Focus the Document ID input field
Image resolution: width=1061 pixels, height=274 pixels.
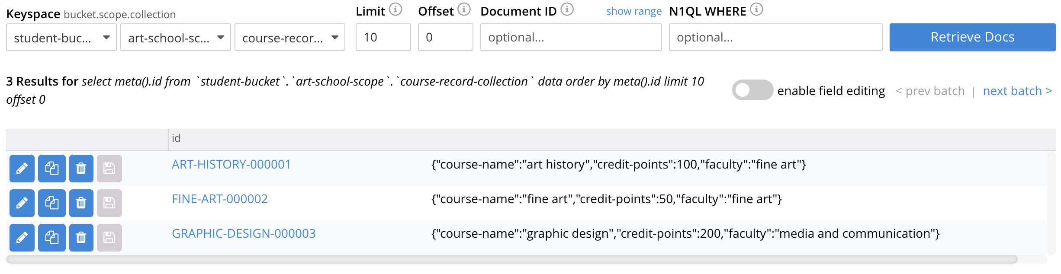[571, 37]
